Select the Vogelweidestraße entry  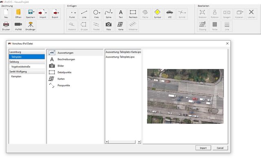click(x=27, y=67)
